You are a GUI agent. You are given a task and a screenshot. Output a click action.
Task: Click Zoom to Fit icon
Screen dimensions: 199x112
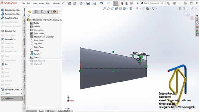[x=104, y=8]
